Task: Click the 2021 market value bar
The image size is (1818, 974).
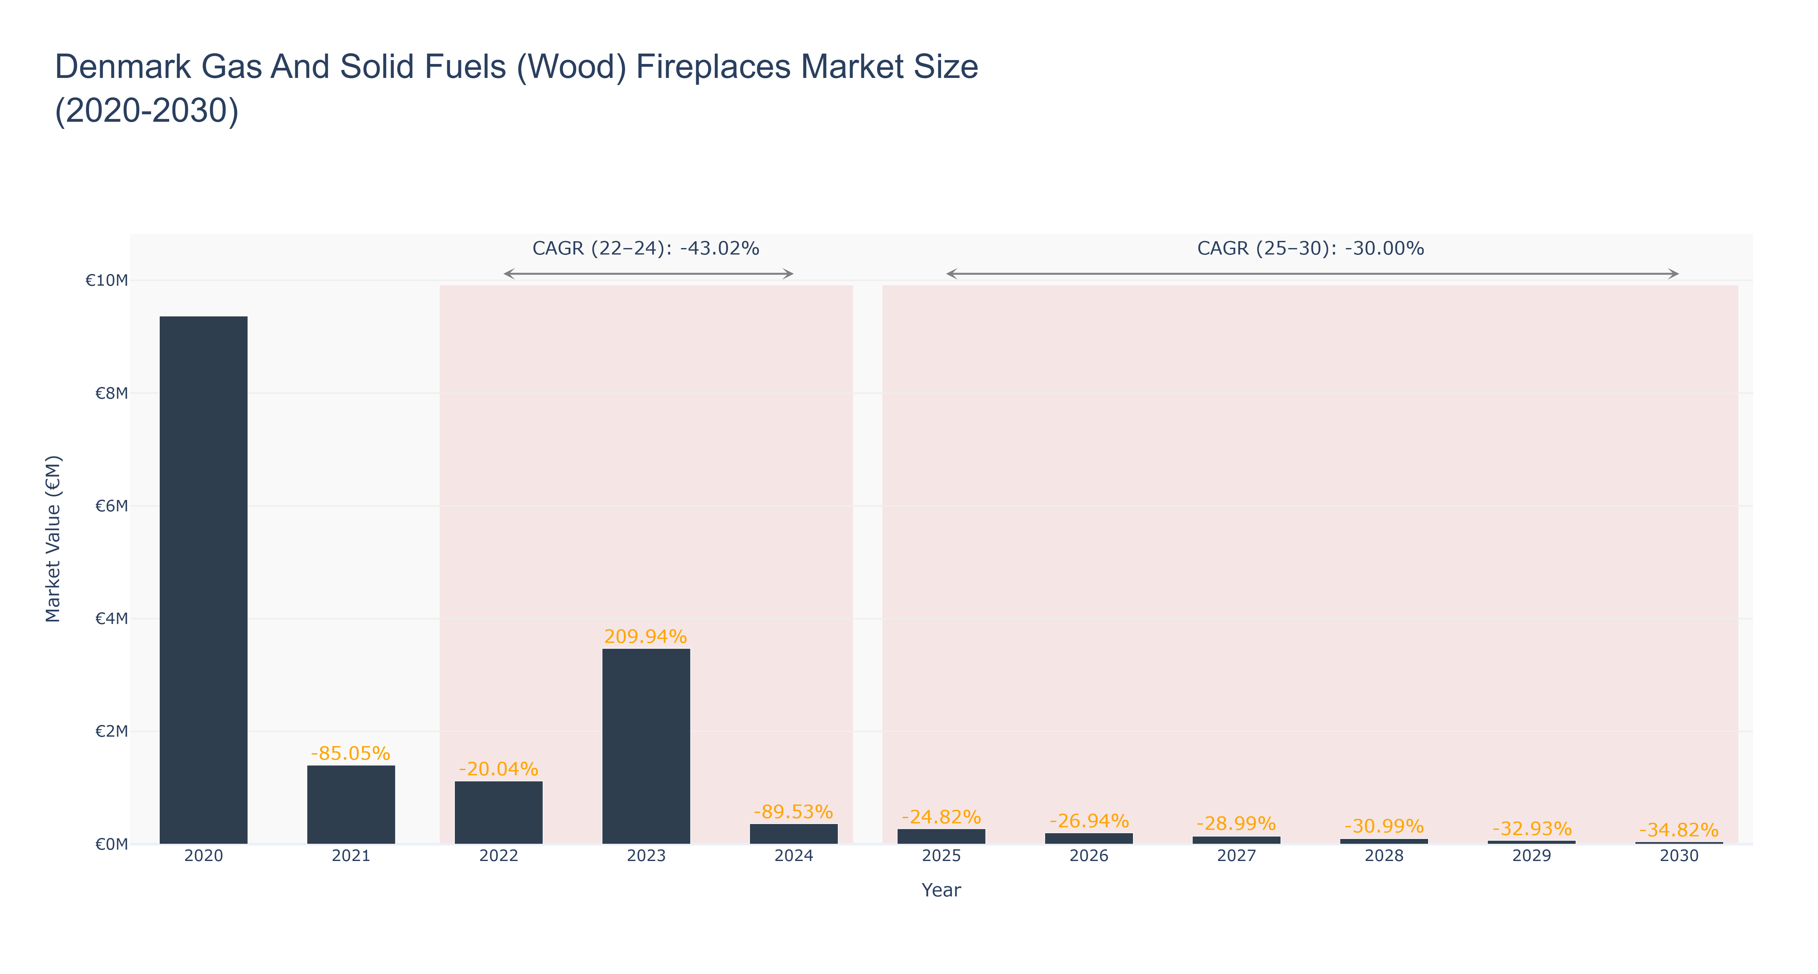Action: [351, 804]
